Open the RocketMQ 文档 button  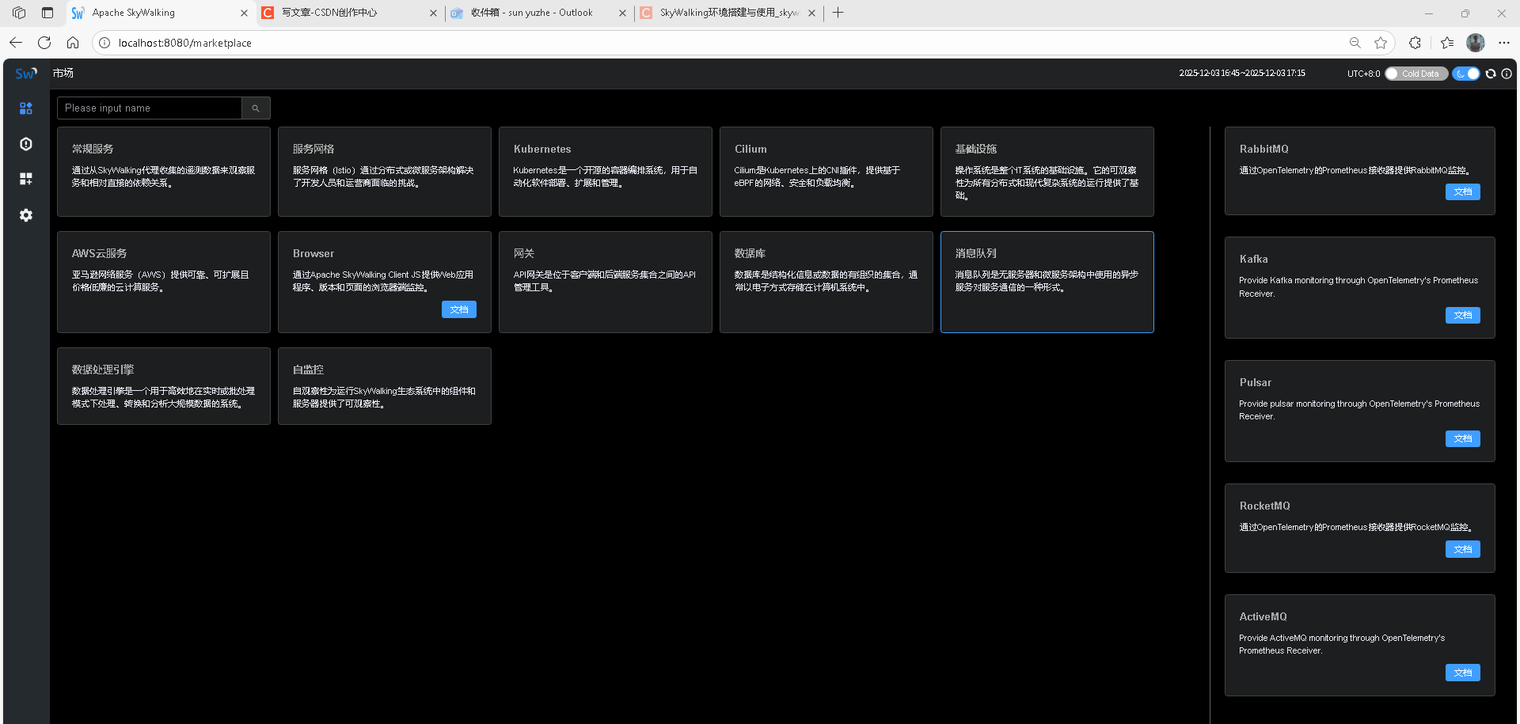[x=1463, y=549]
